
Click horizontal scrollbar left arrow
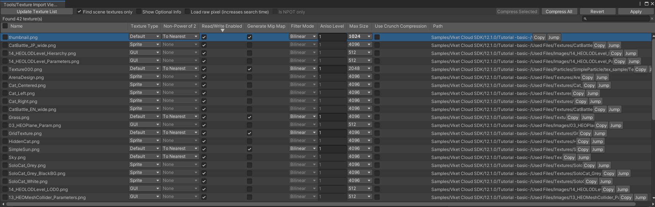click(x=3, y=204)
